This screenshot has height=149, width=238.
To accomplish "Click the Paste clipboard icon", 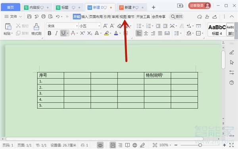I will pos(8,26).
